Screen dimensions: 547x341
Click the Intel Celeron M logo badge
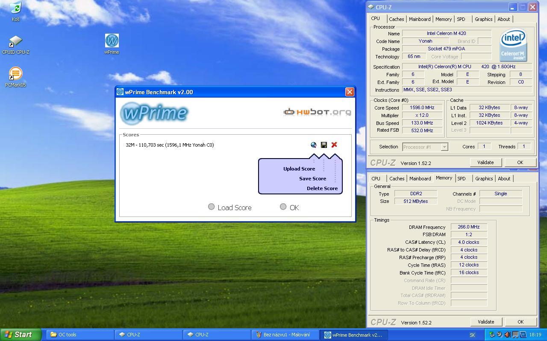pyautogui.click(x=513, y=45)
